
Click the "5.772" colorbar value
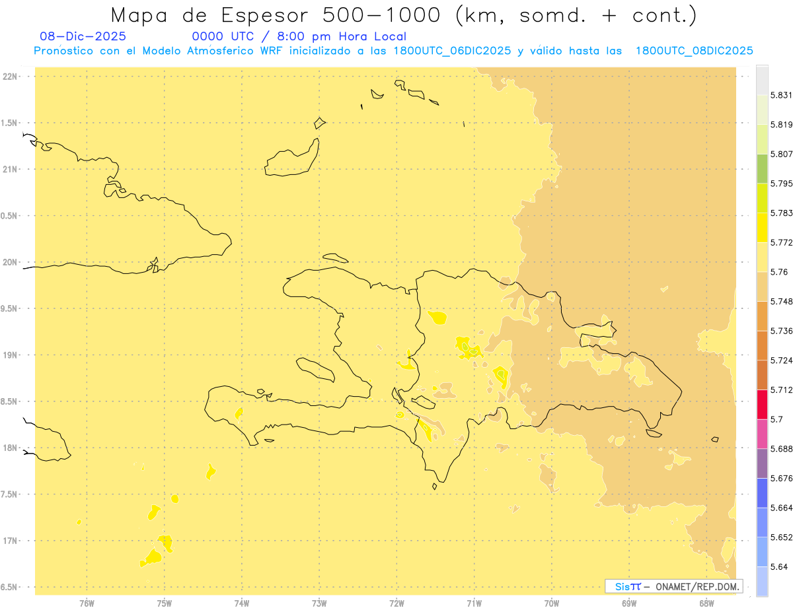click(781, 242)
